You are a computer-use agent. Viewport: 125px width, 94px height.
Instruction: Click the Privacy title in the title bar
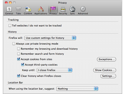pyautogui.click(x=62, y=3)
